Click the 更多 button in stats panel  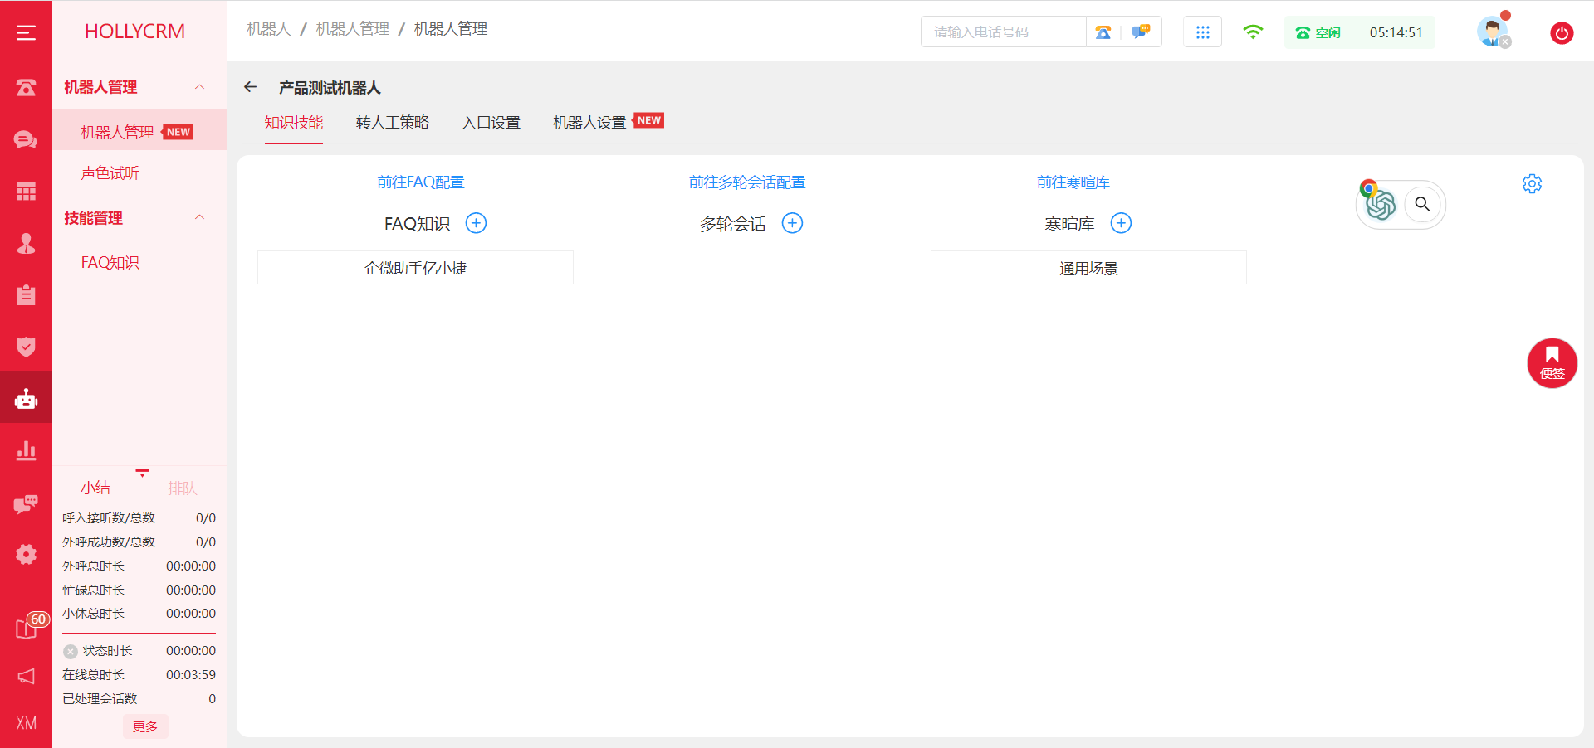click(x=145, y=726)
